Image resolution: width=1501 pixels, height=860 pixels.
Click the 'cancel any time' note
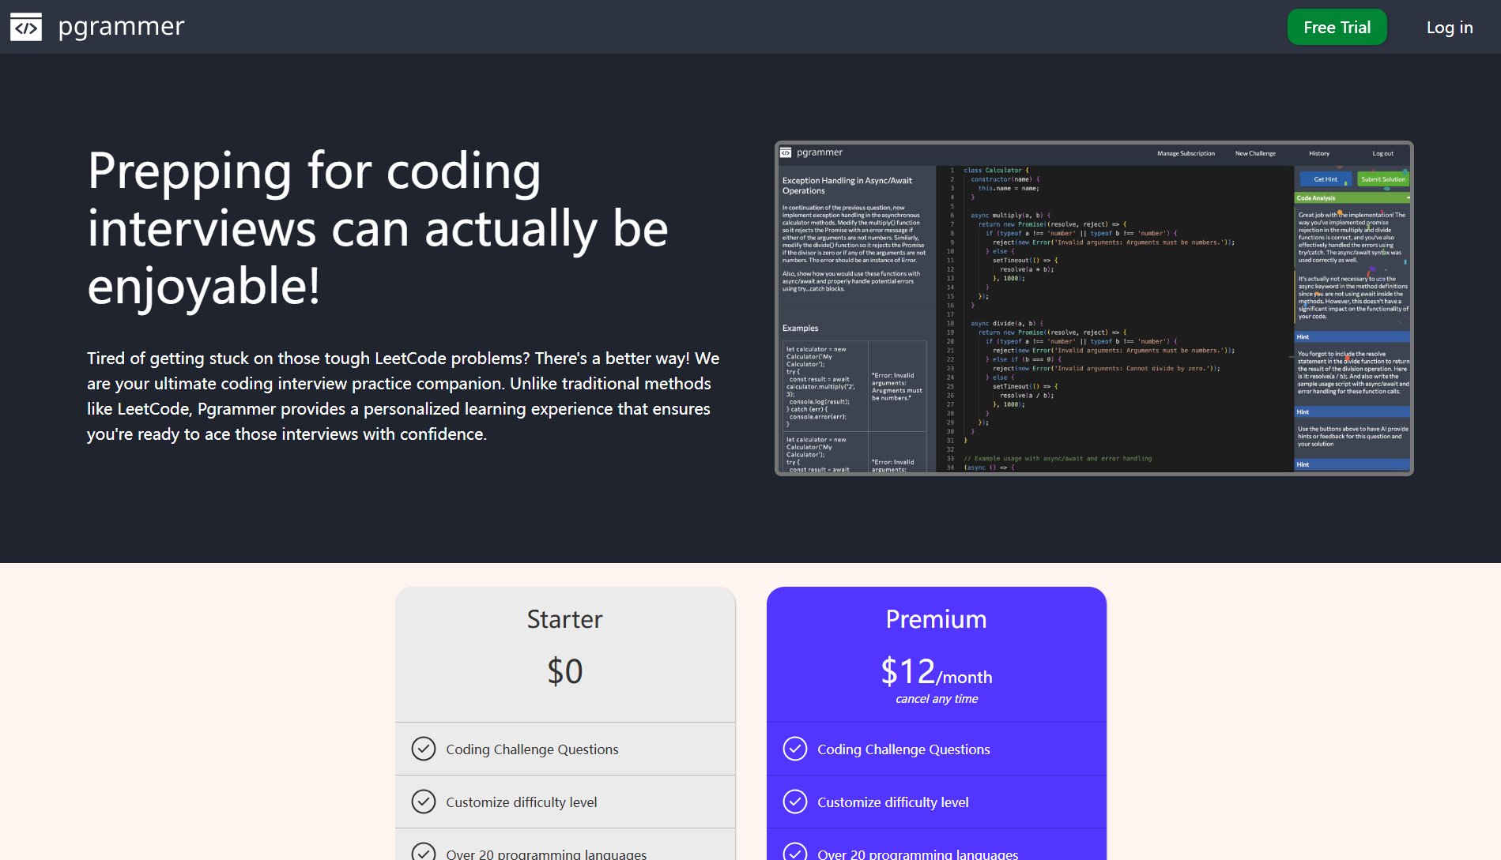pyautogui.click(x=936, y=699)
